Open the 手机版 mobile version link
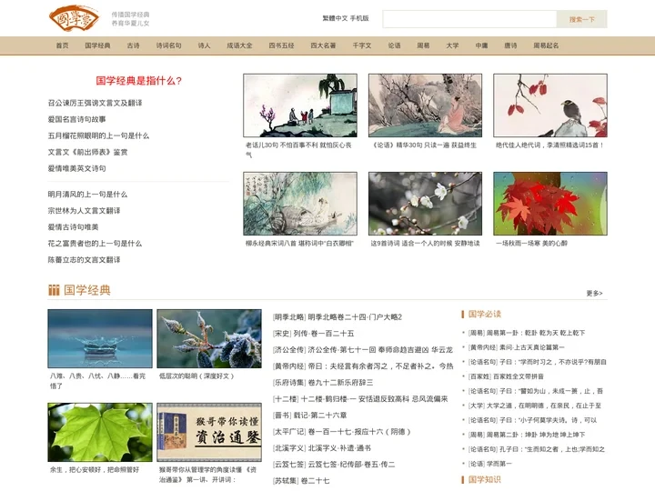The image size is (655, 491). coord(359,18)
